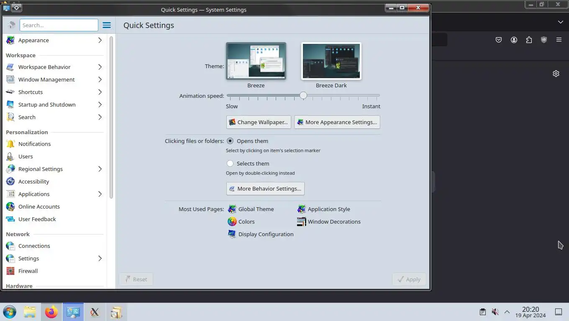569x321 pixels.
Task: Click the Accessibility icon
Action: [10, 181]
